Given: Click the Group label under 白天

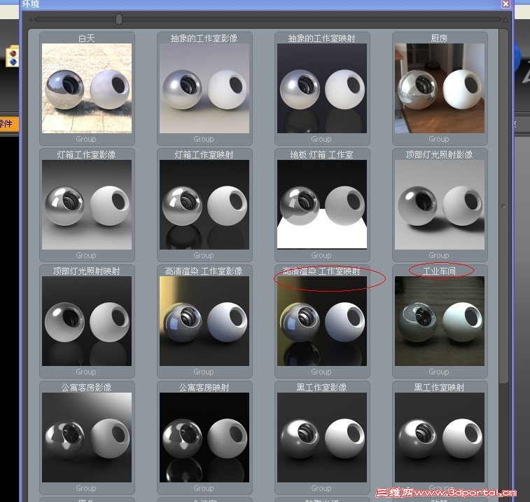Looking at the screenshot, I should click(x=86, y=139).
